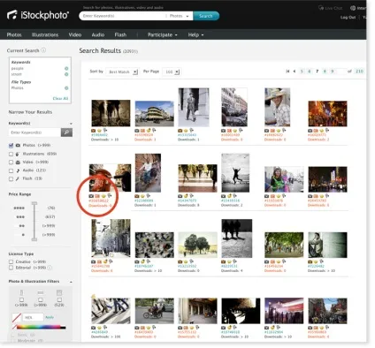Image resolution: width=375 pixels, height=348 pixels.
Task: Click the Log Out link
Action: click(x=348, y=18)
